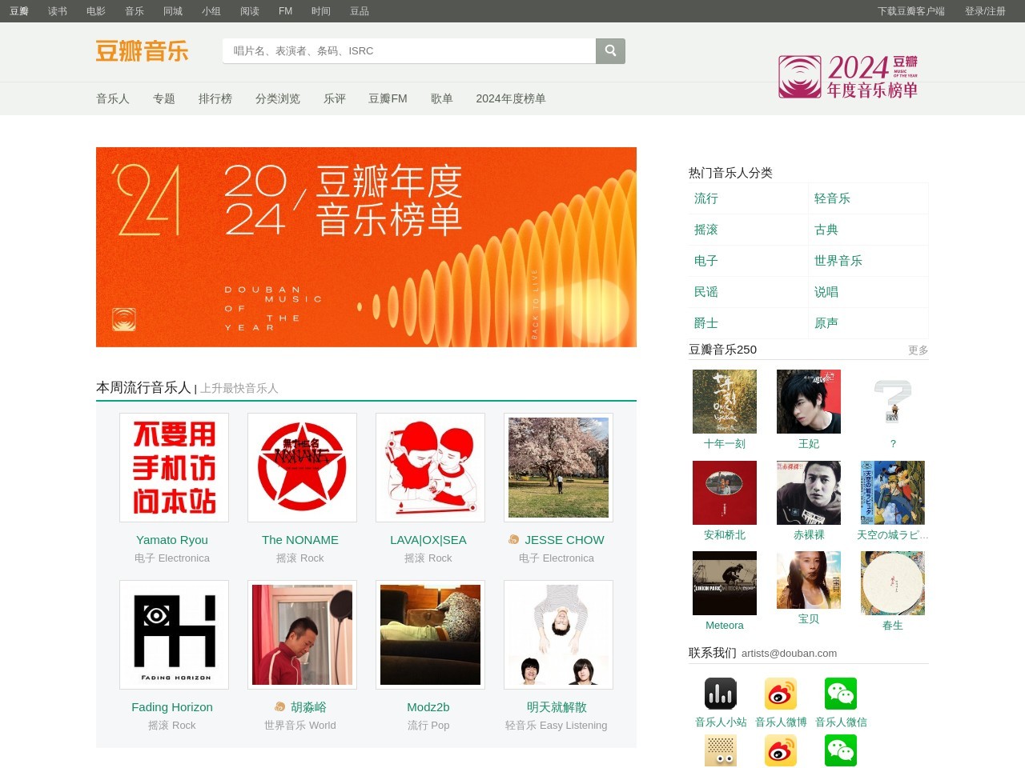Viewport: 1025px width, 768px height.
Task: Select the 摇滚 artist category
Action: pos(706,230)
